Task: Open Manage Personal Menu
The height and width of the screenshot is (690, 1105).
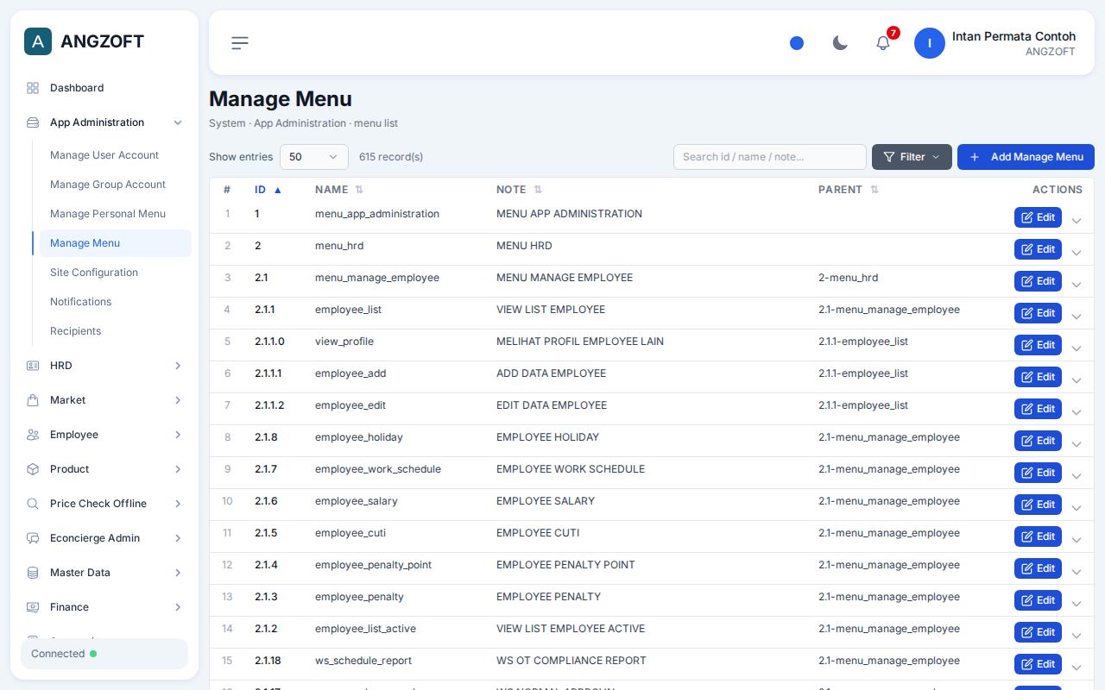Action: (x=116, y=214)
